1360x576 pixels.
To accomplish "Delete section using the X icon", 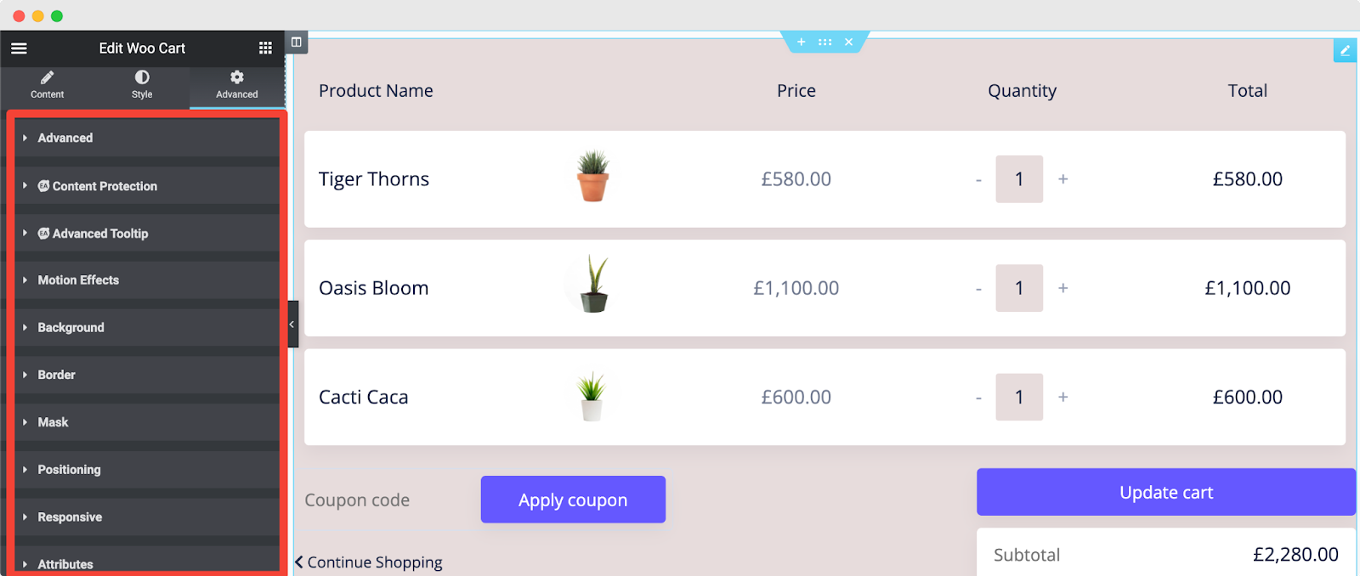I will click(x=848, y=42).
